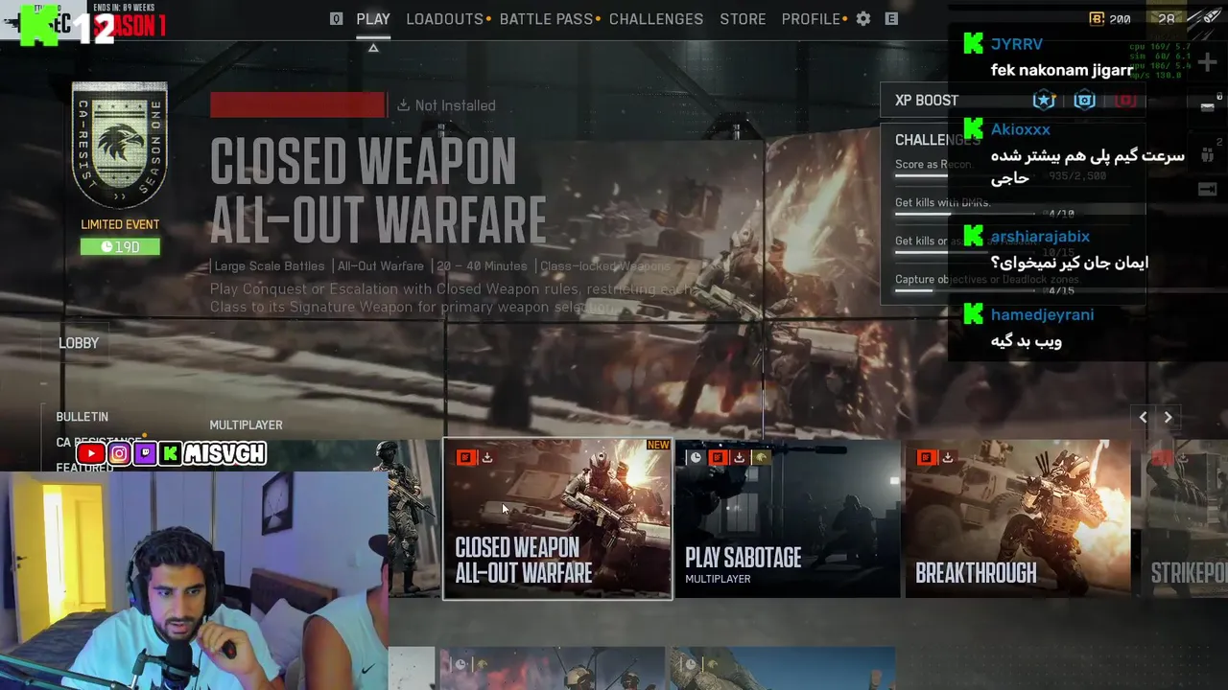Image resolution: width=1228 pixels, height=690 pixels.
Task: Click the streamer webcam overlay
Action: click(x=194, y=580)
